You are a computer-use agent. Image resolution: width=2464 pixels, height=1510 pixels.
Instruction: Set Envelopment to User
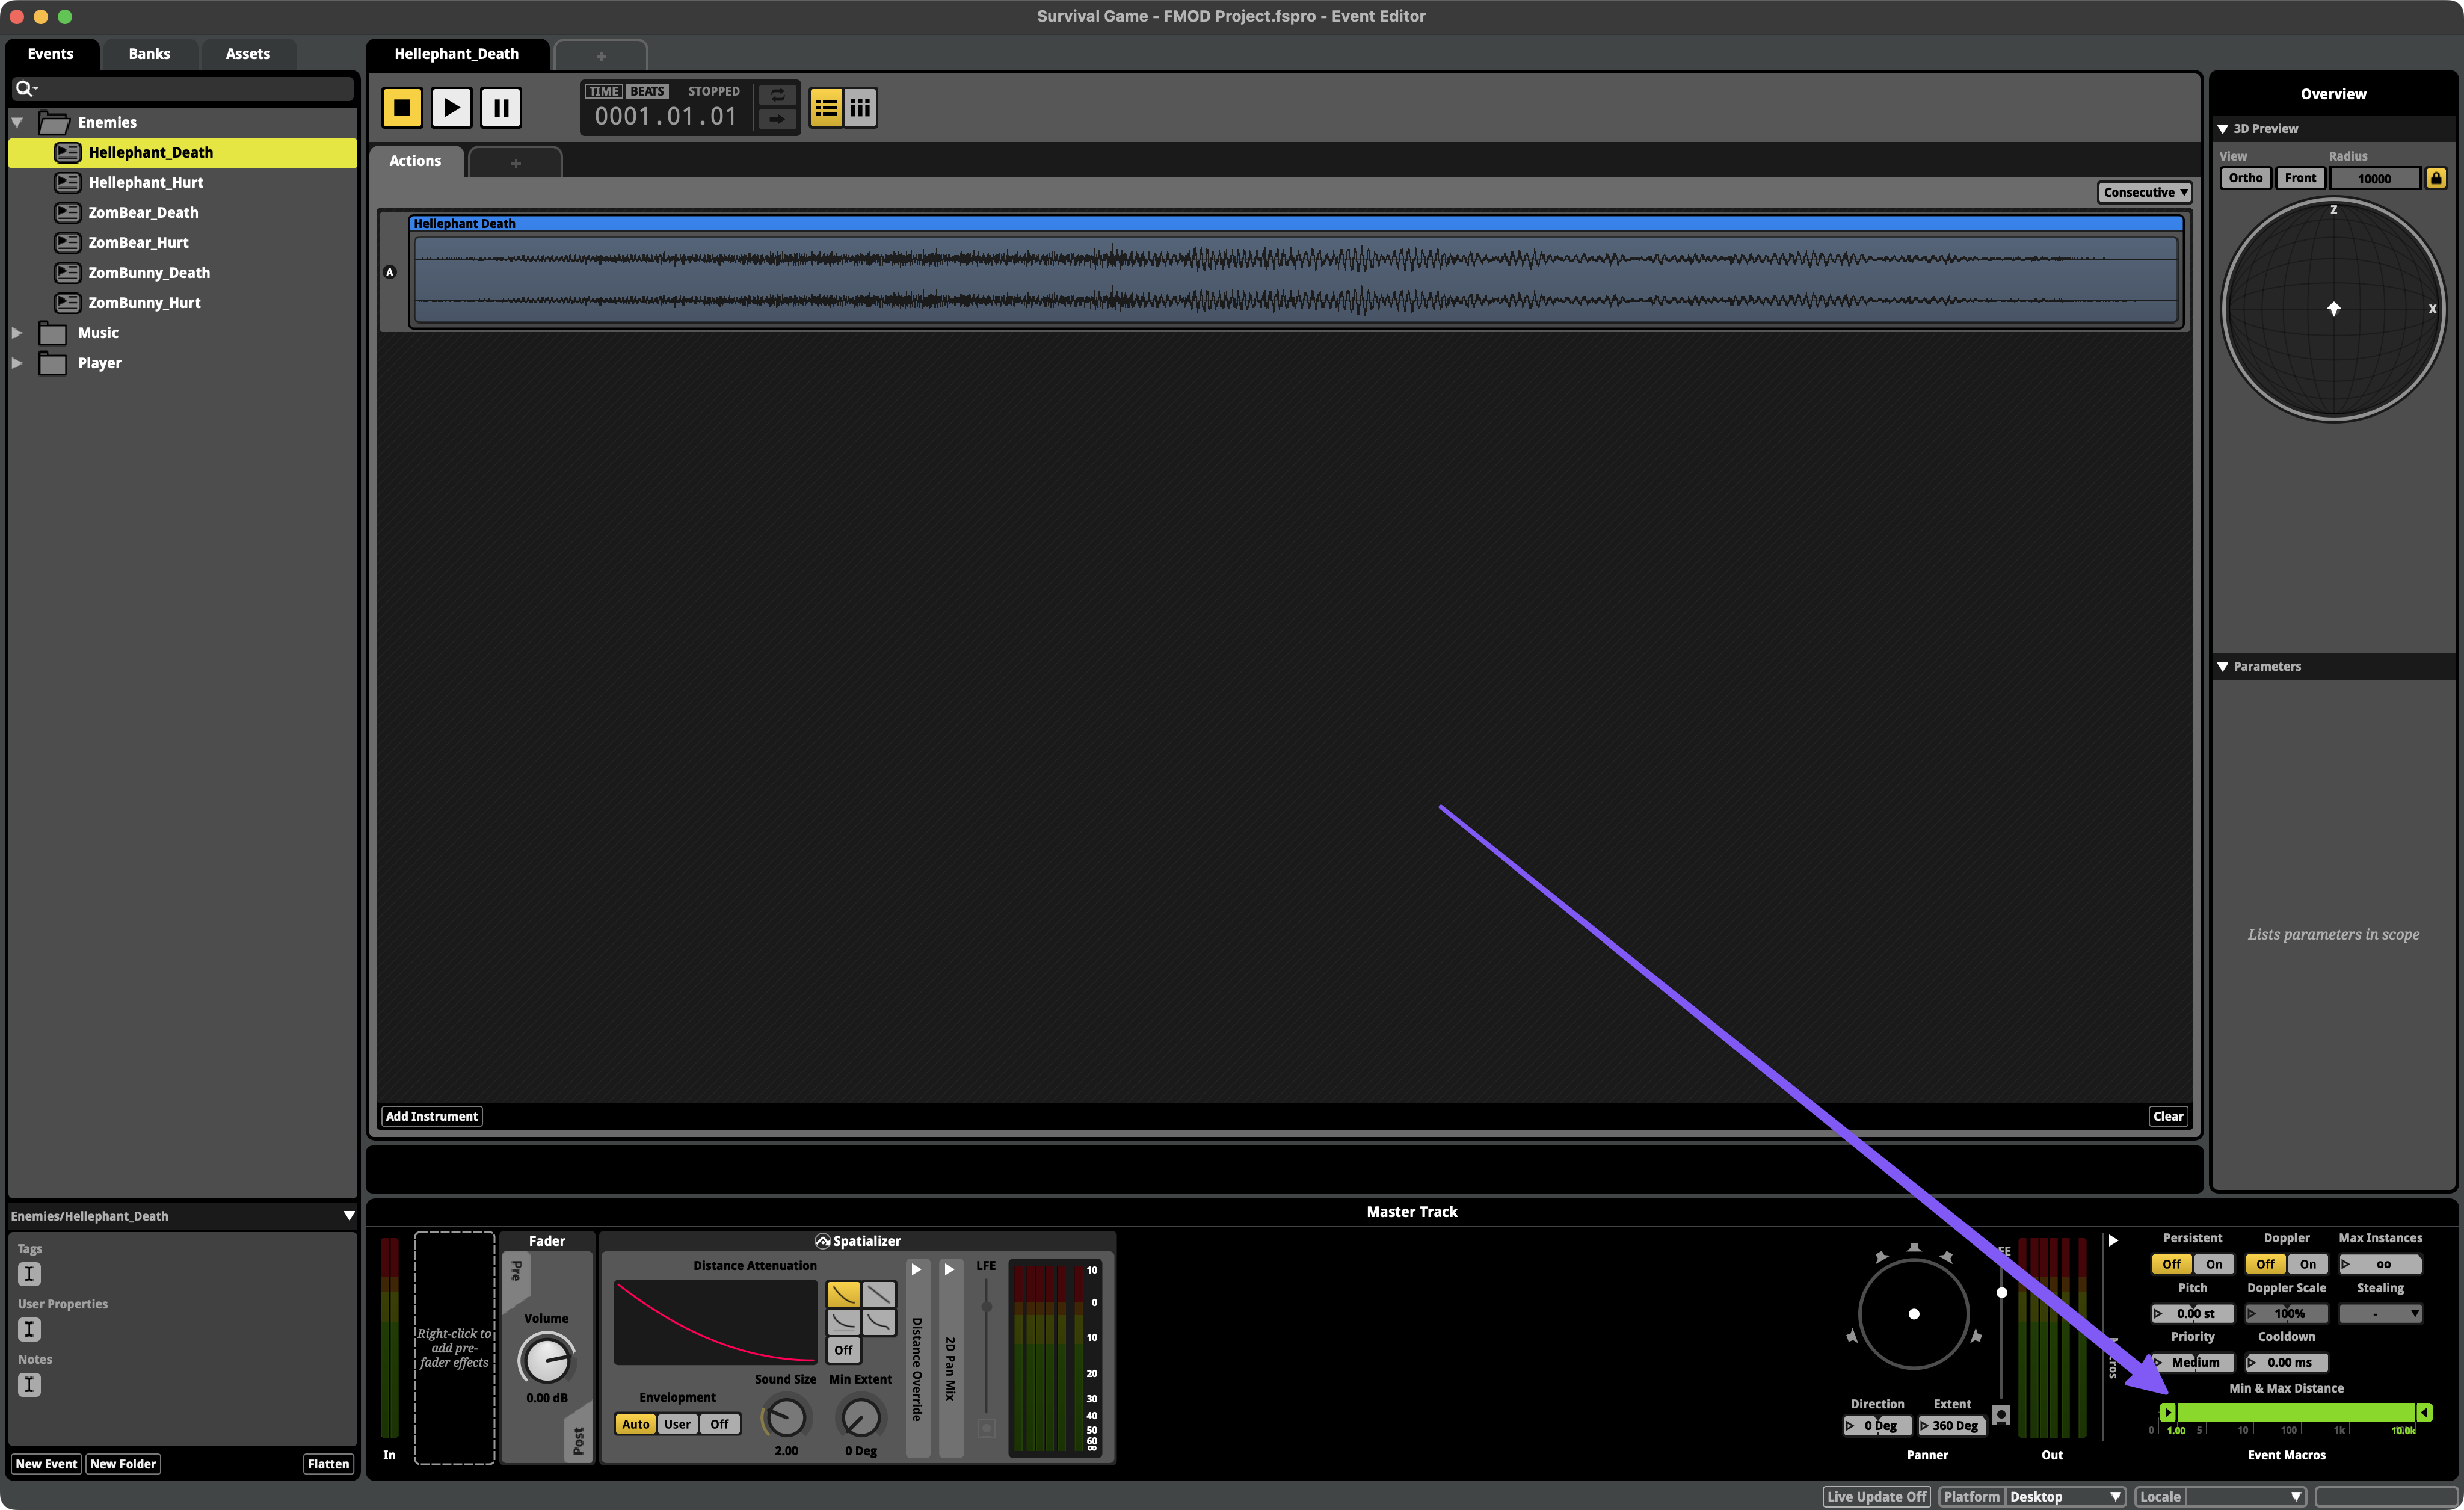point(677,1424)
